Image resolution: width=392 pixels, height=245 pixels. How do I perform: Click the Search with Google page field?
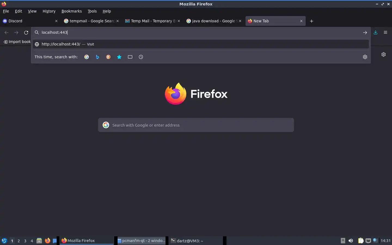tap(196, 125)
